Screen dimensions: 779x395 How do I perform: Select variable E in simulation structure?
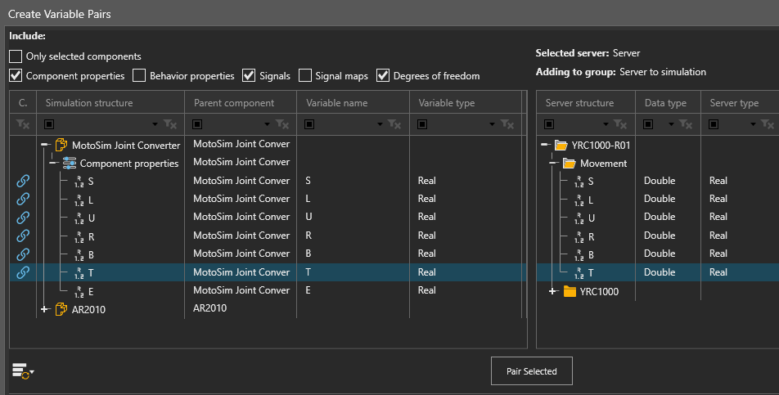[91, 291]
